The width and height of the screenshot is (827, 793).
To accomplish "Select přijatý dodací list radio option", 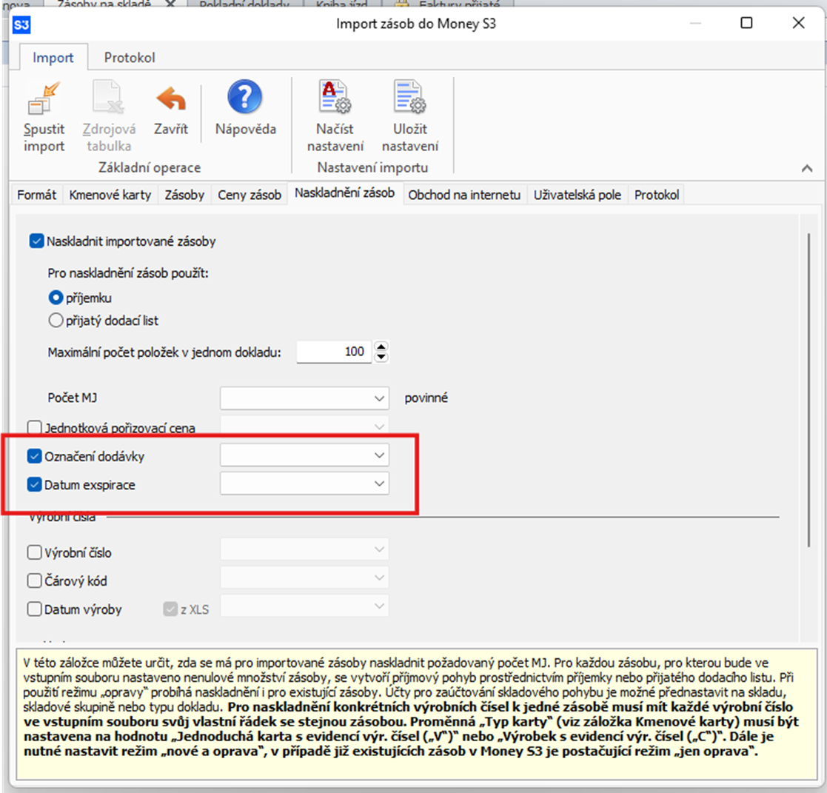I will [56, 321].
